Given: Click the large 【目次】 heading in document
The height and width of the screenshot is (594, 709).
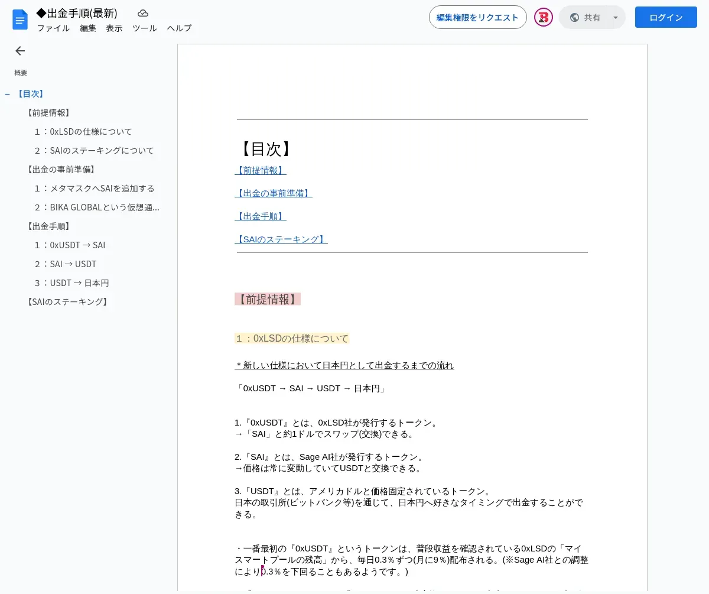Looking at the screenshot, I should pyautogui.click(x=265, y=148).
